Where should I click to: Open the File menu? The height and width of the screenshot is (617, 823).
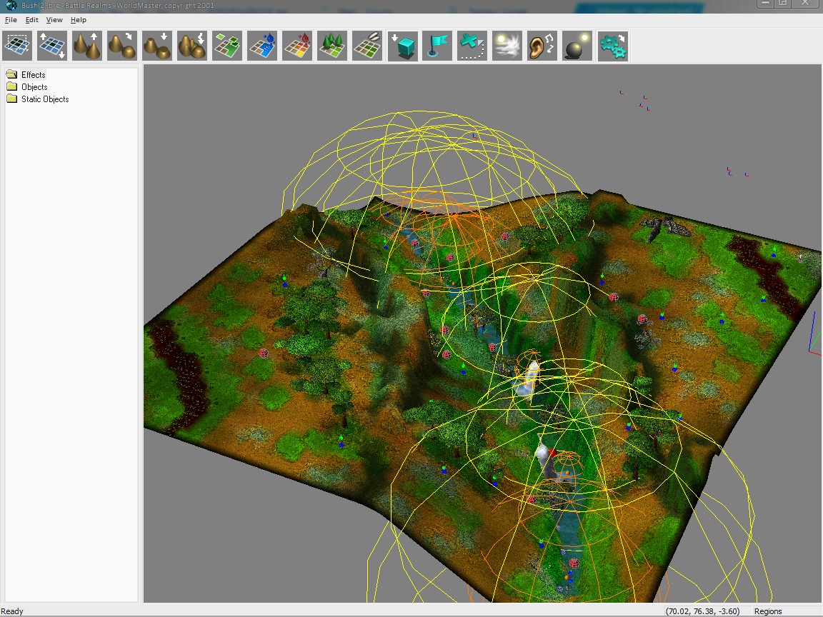(x=11, y=20)
